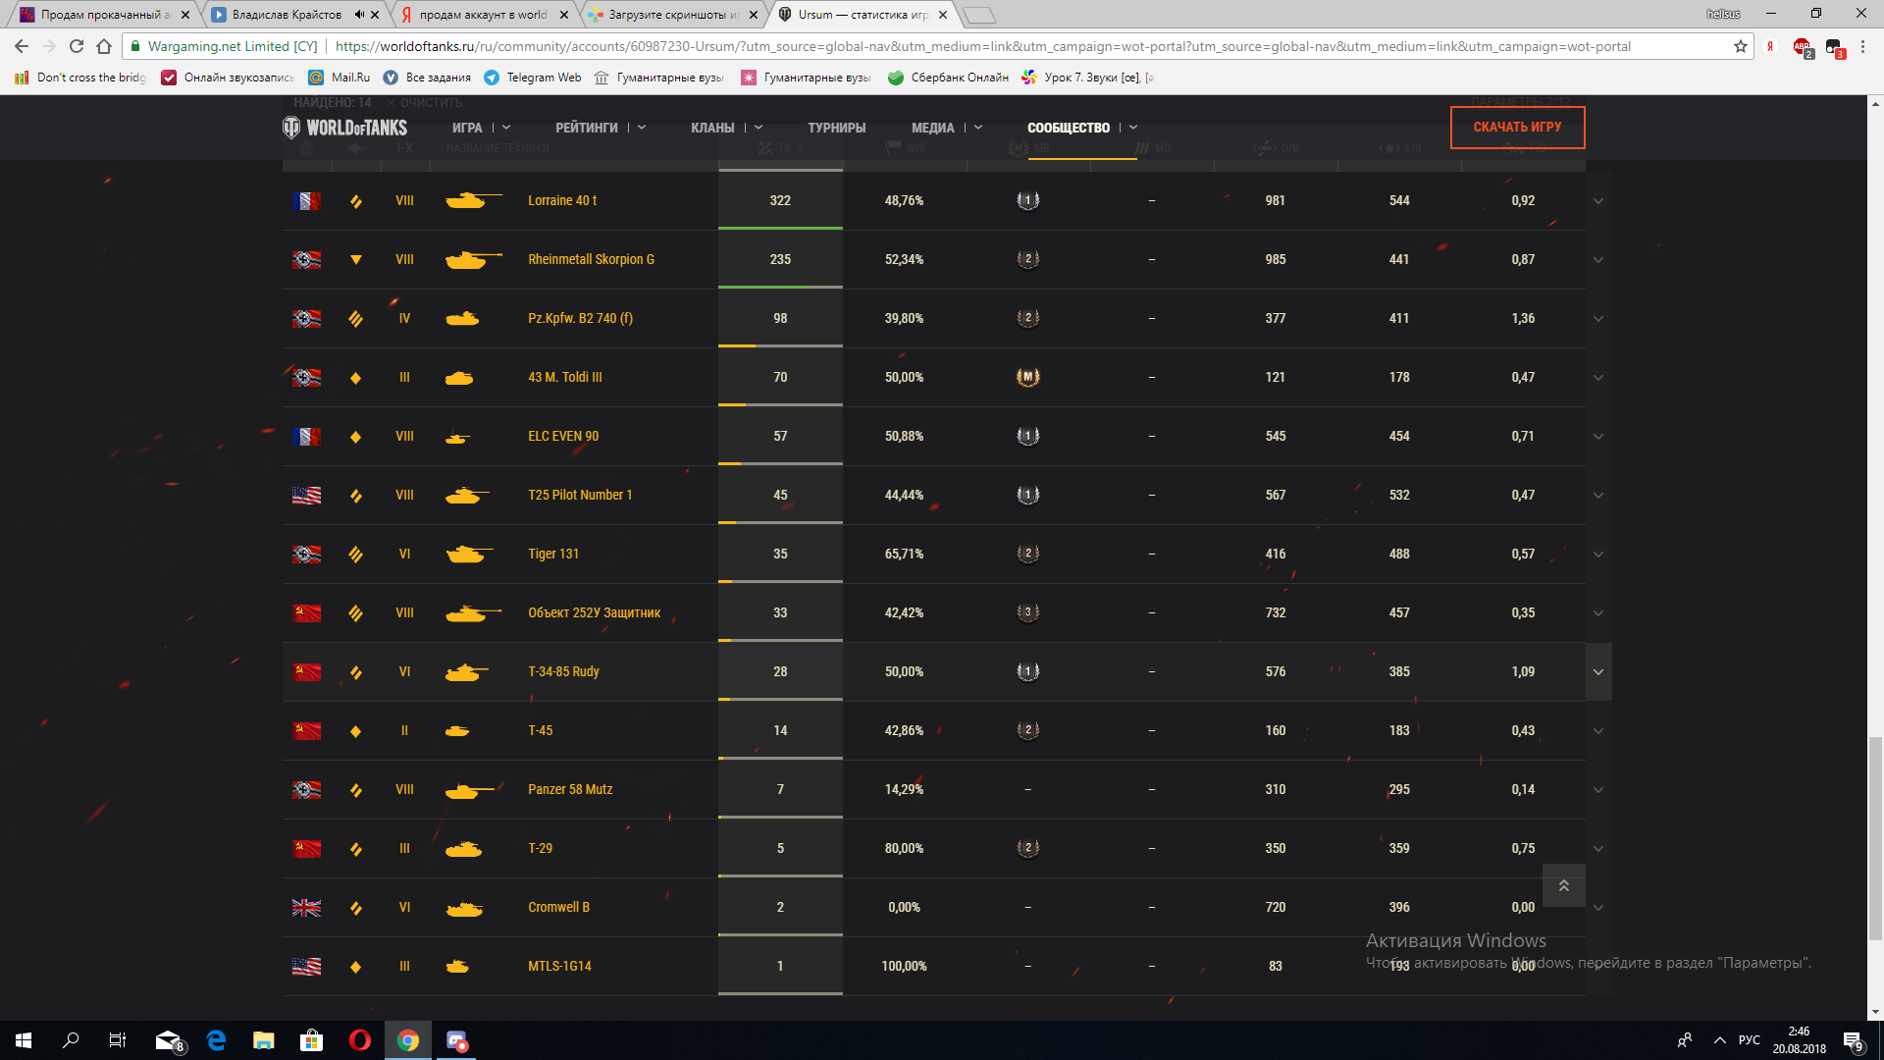Screen dimensions: 1884x1060
Task: Click the browser address bar URL
Action: click(x=982, y=46)
